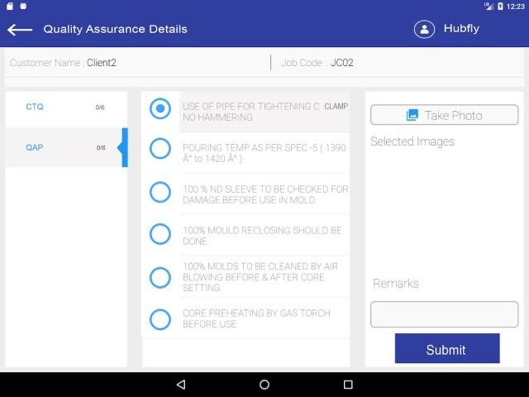
Task: Select the pipe tightening clamp radio button
Action: coord(160,109)
